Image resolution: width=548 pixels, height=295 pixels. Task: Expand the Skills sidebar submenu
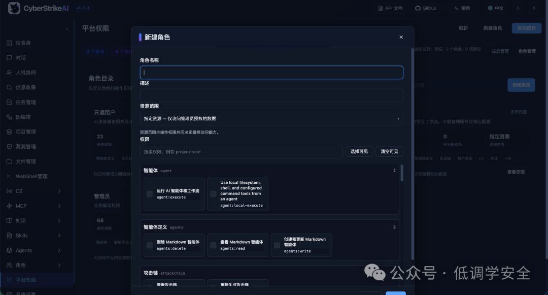click(x=59, y=236)
